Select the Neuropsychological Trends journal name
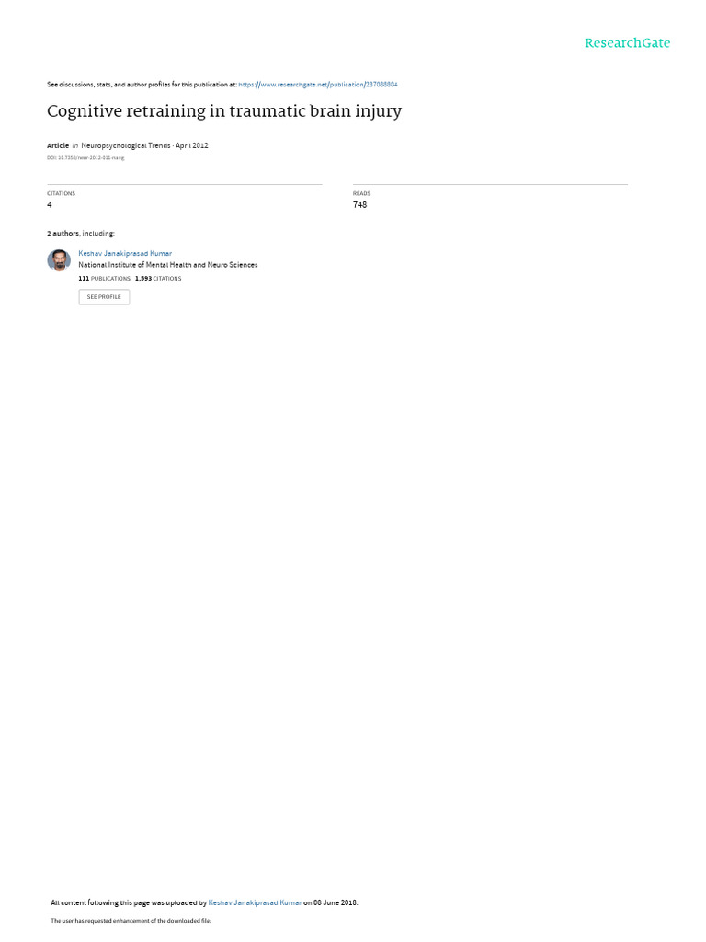706x942 pixels. [x=125, y=145]
